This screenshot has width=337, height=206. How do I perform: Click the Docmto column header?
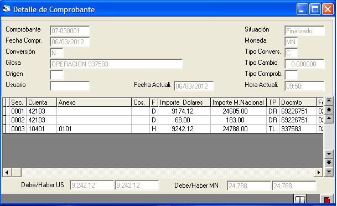click(298, 102)
